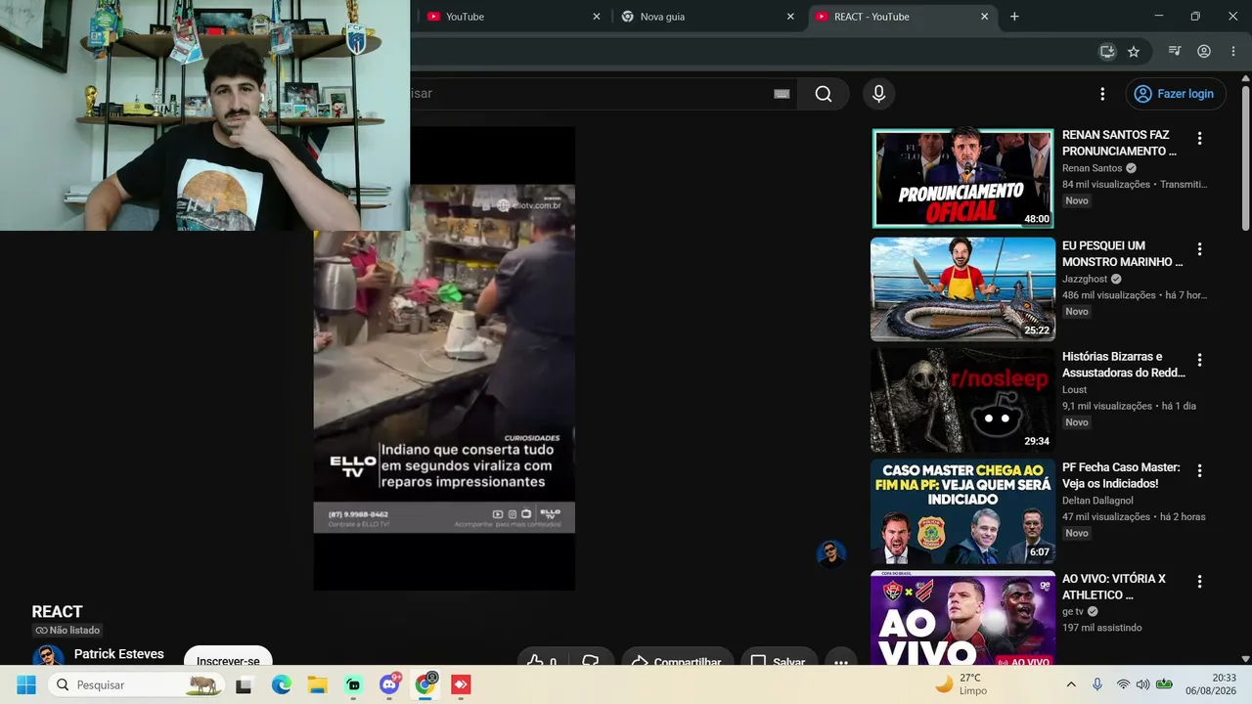This screenshot has height=704, width=1252.
Task: Open the Wi-Fi network icon in the tray
Action: 1123,684
